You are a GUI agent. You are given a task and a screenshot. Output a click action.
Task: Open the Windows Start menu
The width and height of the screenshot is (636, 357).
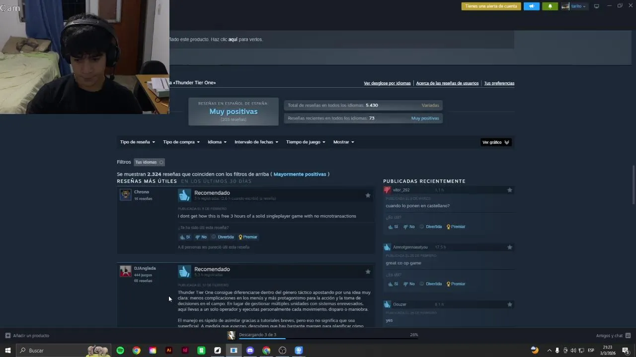click(x=8, y=351)
